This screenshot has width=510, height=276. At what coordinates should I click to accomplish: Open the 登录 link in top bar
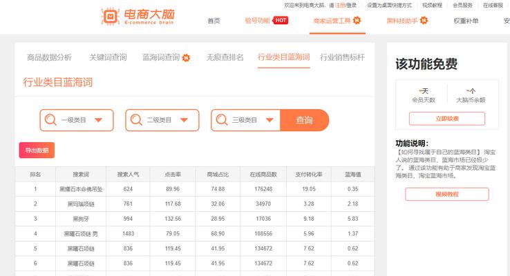[x=351, y=6]
